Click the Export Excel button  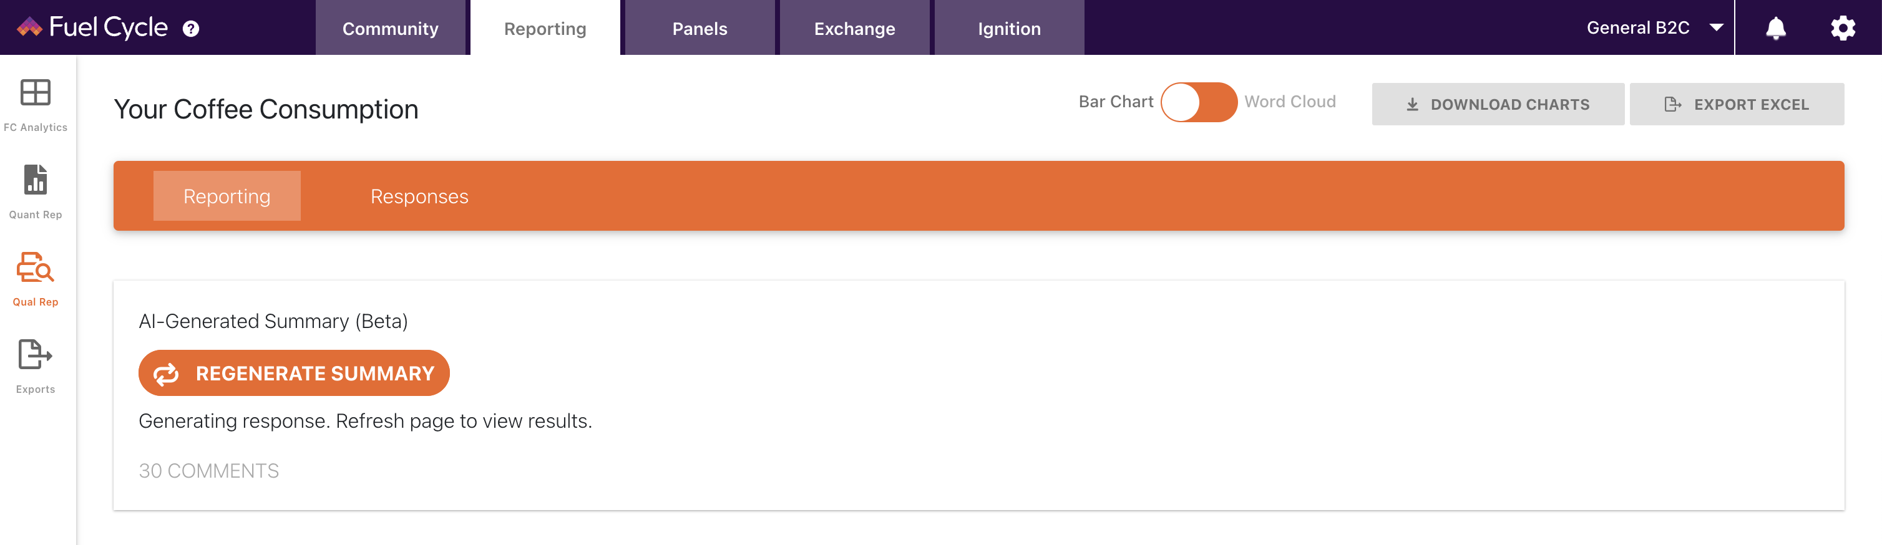click(1736, 104)
